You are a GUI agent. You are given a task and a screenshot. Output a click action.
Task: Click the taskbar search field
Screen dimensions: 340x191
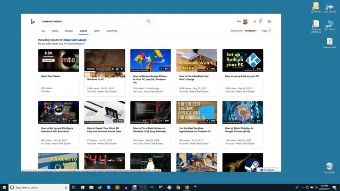pos(39,187)
